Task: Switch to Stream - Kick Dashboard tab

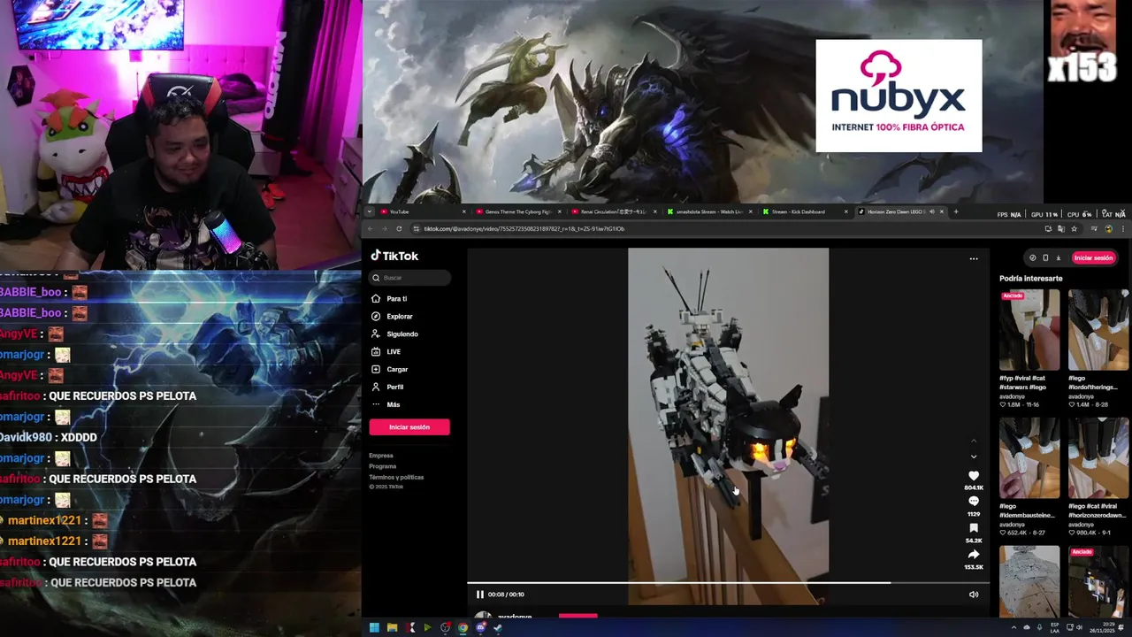Action: [805, 211]
